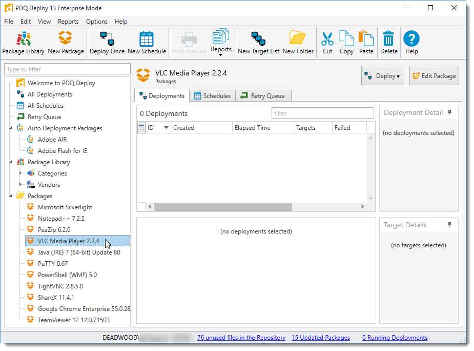Click the column chooser grid icon

click(x=142, y=128)
